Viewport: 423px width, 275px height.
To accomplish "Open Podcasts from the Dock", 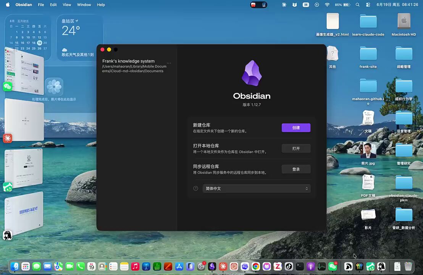I will point(310,266).
